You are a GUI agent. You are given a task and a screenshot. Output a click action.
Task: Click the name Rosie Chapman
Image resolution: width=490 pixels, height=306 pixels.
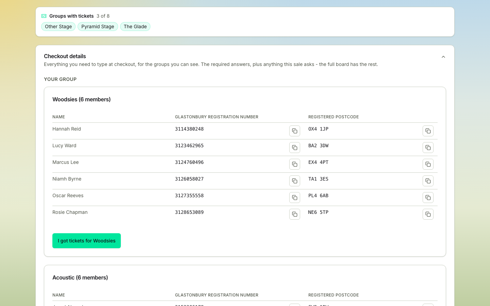(x=70, y=212)
